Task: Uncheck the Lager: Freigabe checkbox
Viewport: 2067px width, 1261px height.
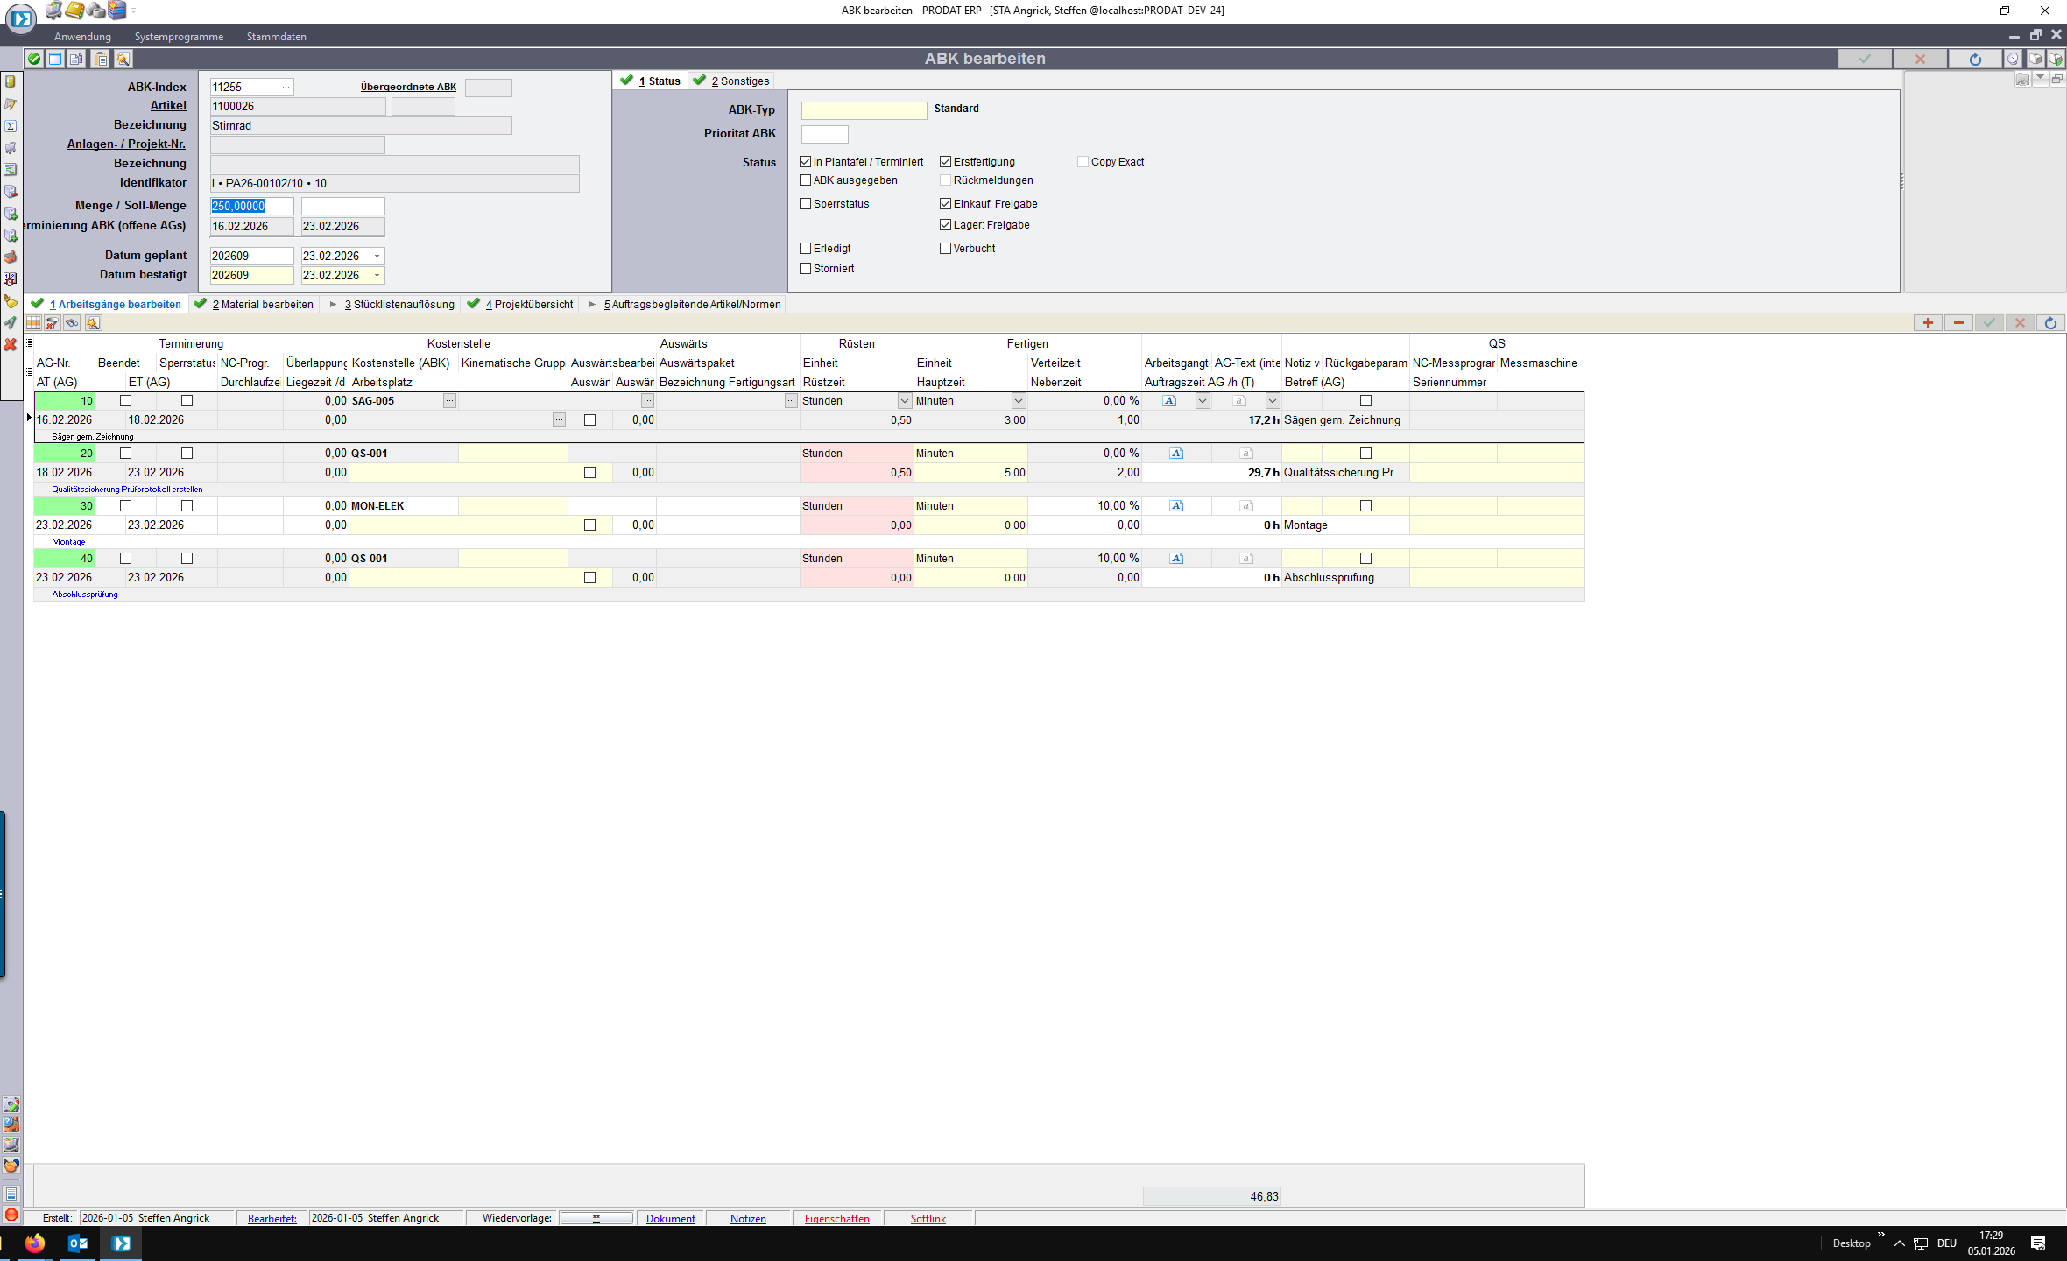Action: click(x=945, y=225)
